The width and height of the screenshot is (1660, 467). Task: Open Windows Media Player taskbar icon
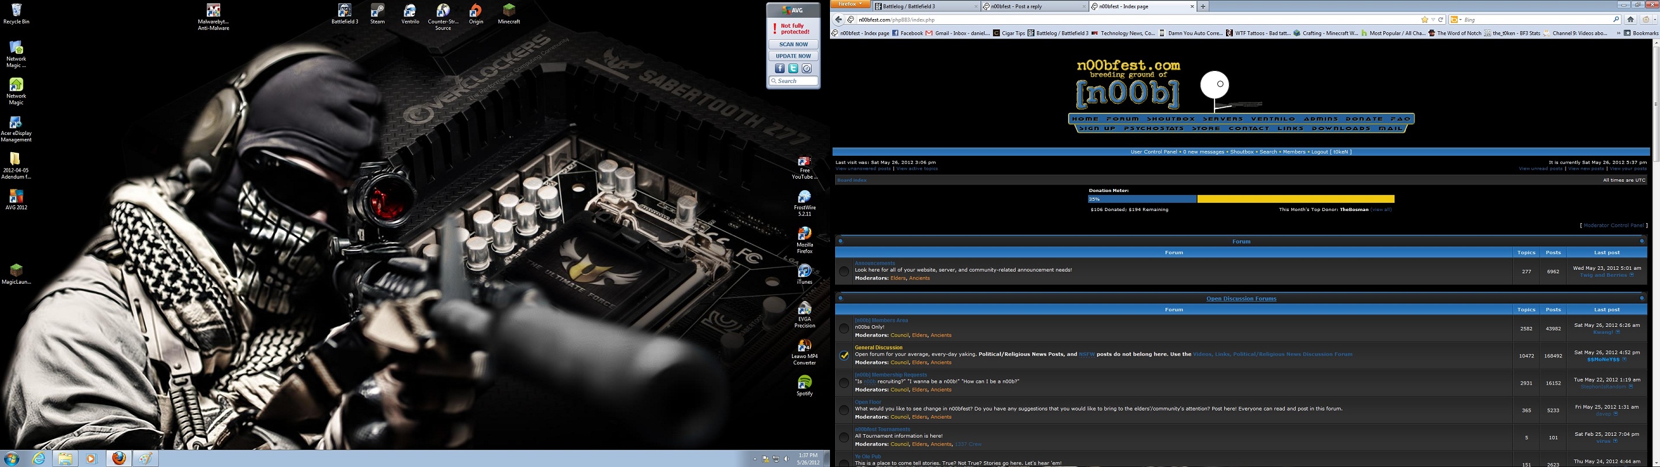pos(91,458)
